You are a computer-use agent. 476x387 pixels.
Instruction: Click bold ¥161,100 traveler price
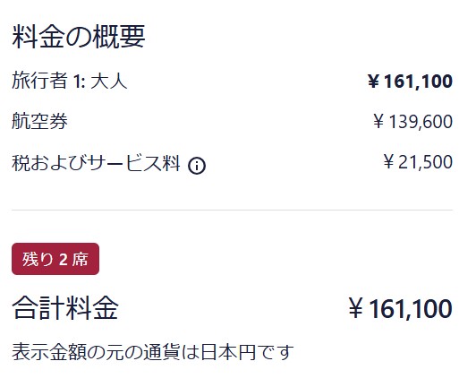click(410, 82)
